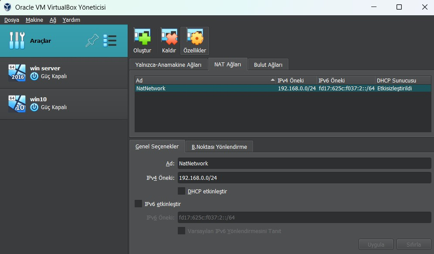The width and height of the screenshot is (434, 254).
Task: Click the IPv4 Öneki column header
Action: (x=296, y=80)
